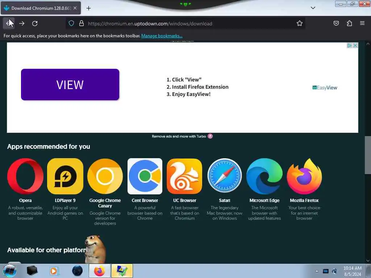Screen dimensions: 371x278
Task: Open the LDPlayer 9 app icon
Action: click(x=65, y=176)
